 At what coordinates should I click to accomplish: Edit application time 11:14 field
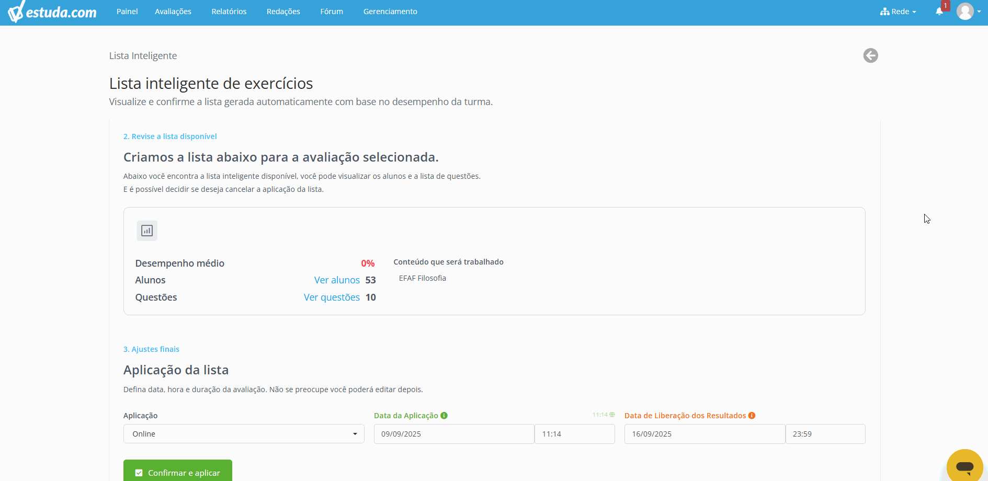coord(575,434)
